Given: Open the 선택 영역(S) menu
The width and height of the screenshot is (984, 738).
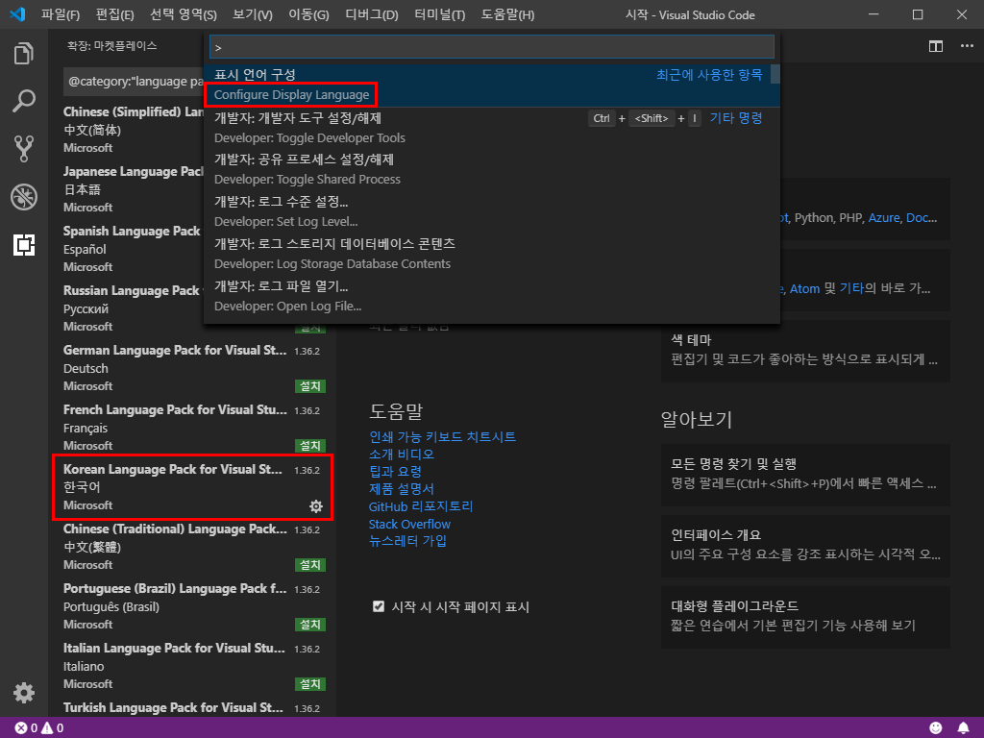Looking at the screenshot, I should 184,14.
